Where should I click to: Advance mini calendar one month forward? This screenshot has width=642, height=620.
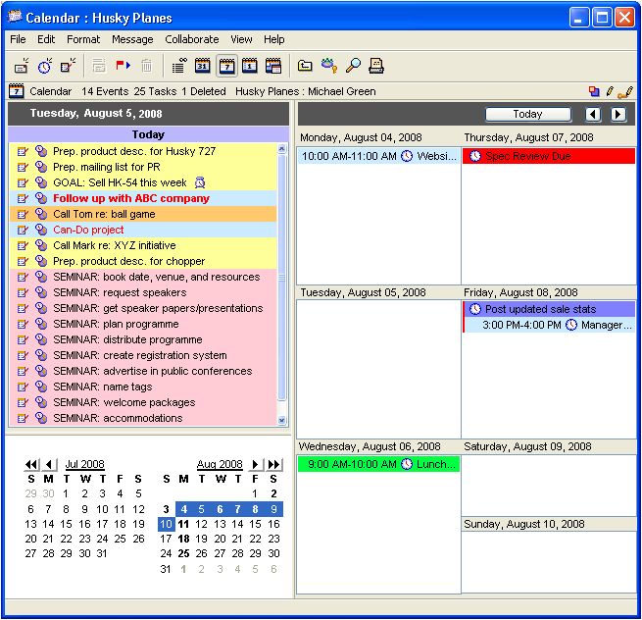click(256, 465)
